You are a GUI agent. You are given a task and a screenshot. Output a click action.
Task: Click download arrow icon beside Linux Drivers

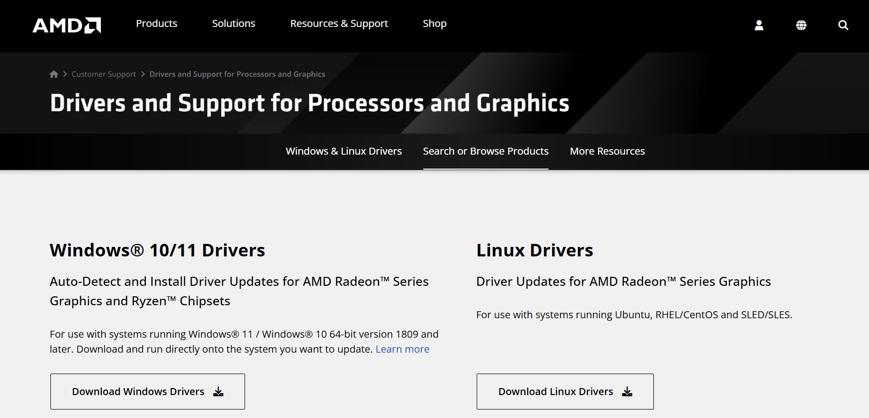pyautogui.click(x=627, y=392)
